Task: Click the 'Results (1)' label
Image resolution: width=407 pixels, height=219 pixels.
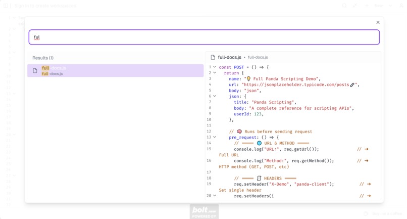Action: pyautogui.click(x=43, y=58)
